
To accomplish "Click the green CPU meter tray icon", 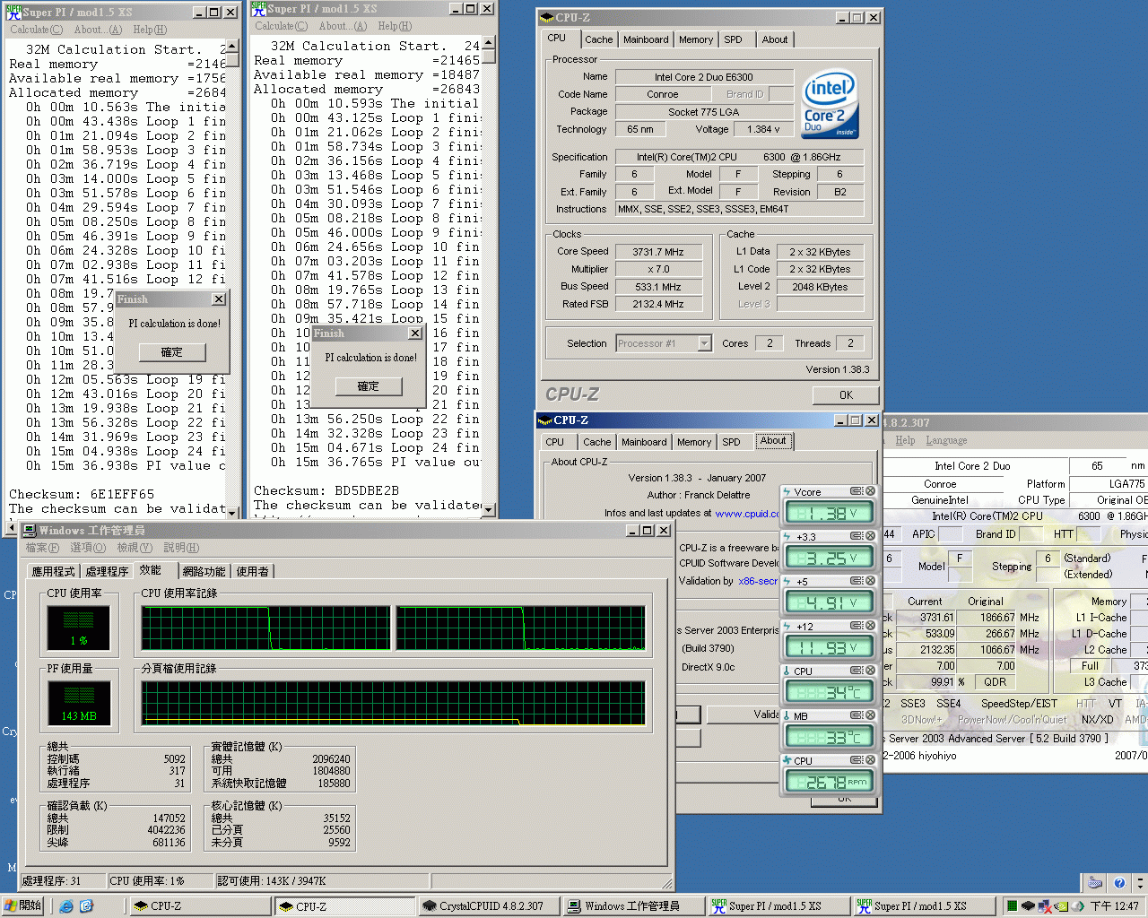I will point(1012,906).
